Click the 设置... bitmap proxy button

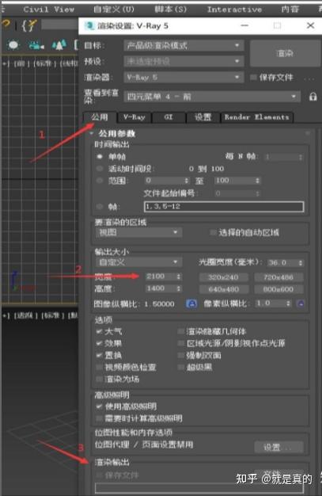click(x=278, y=447)
